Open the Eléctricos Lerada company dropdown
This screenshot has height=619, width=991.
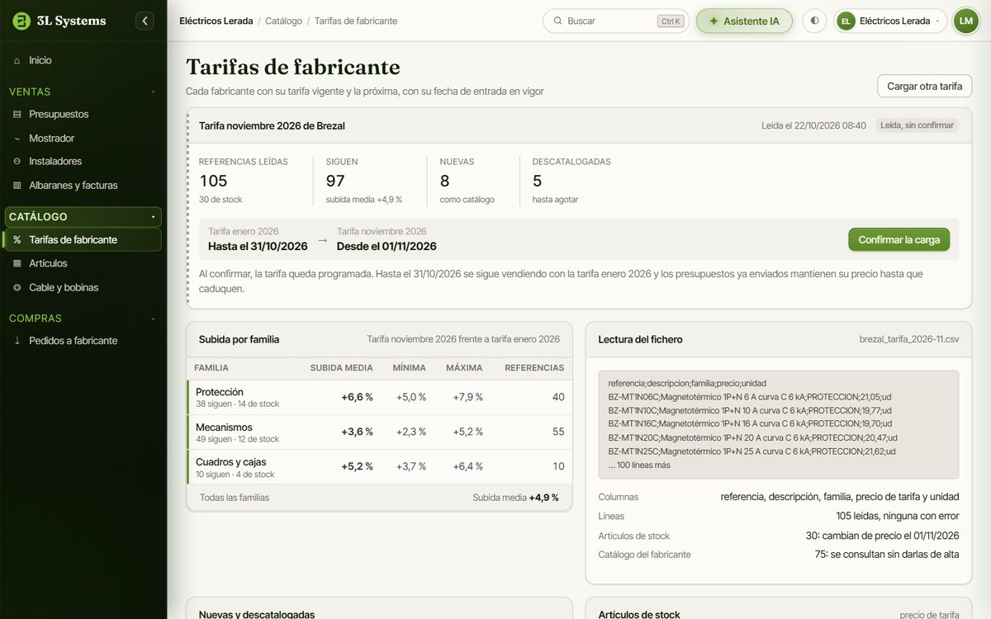click(890, 21)
